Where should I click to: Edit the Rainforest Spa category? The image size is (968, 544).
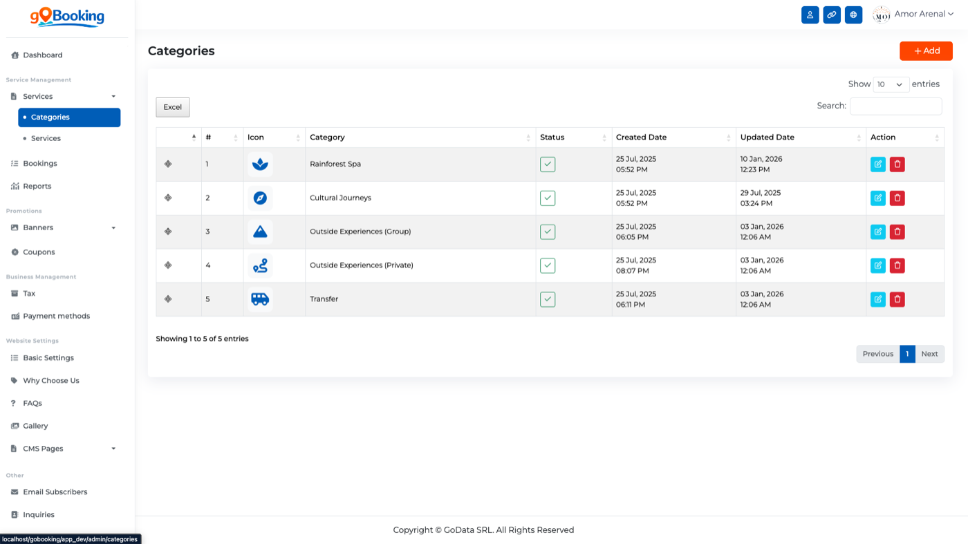pos(878,165)
